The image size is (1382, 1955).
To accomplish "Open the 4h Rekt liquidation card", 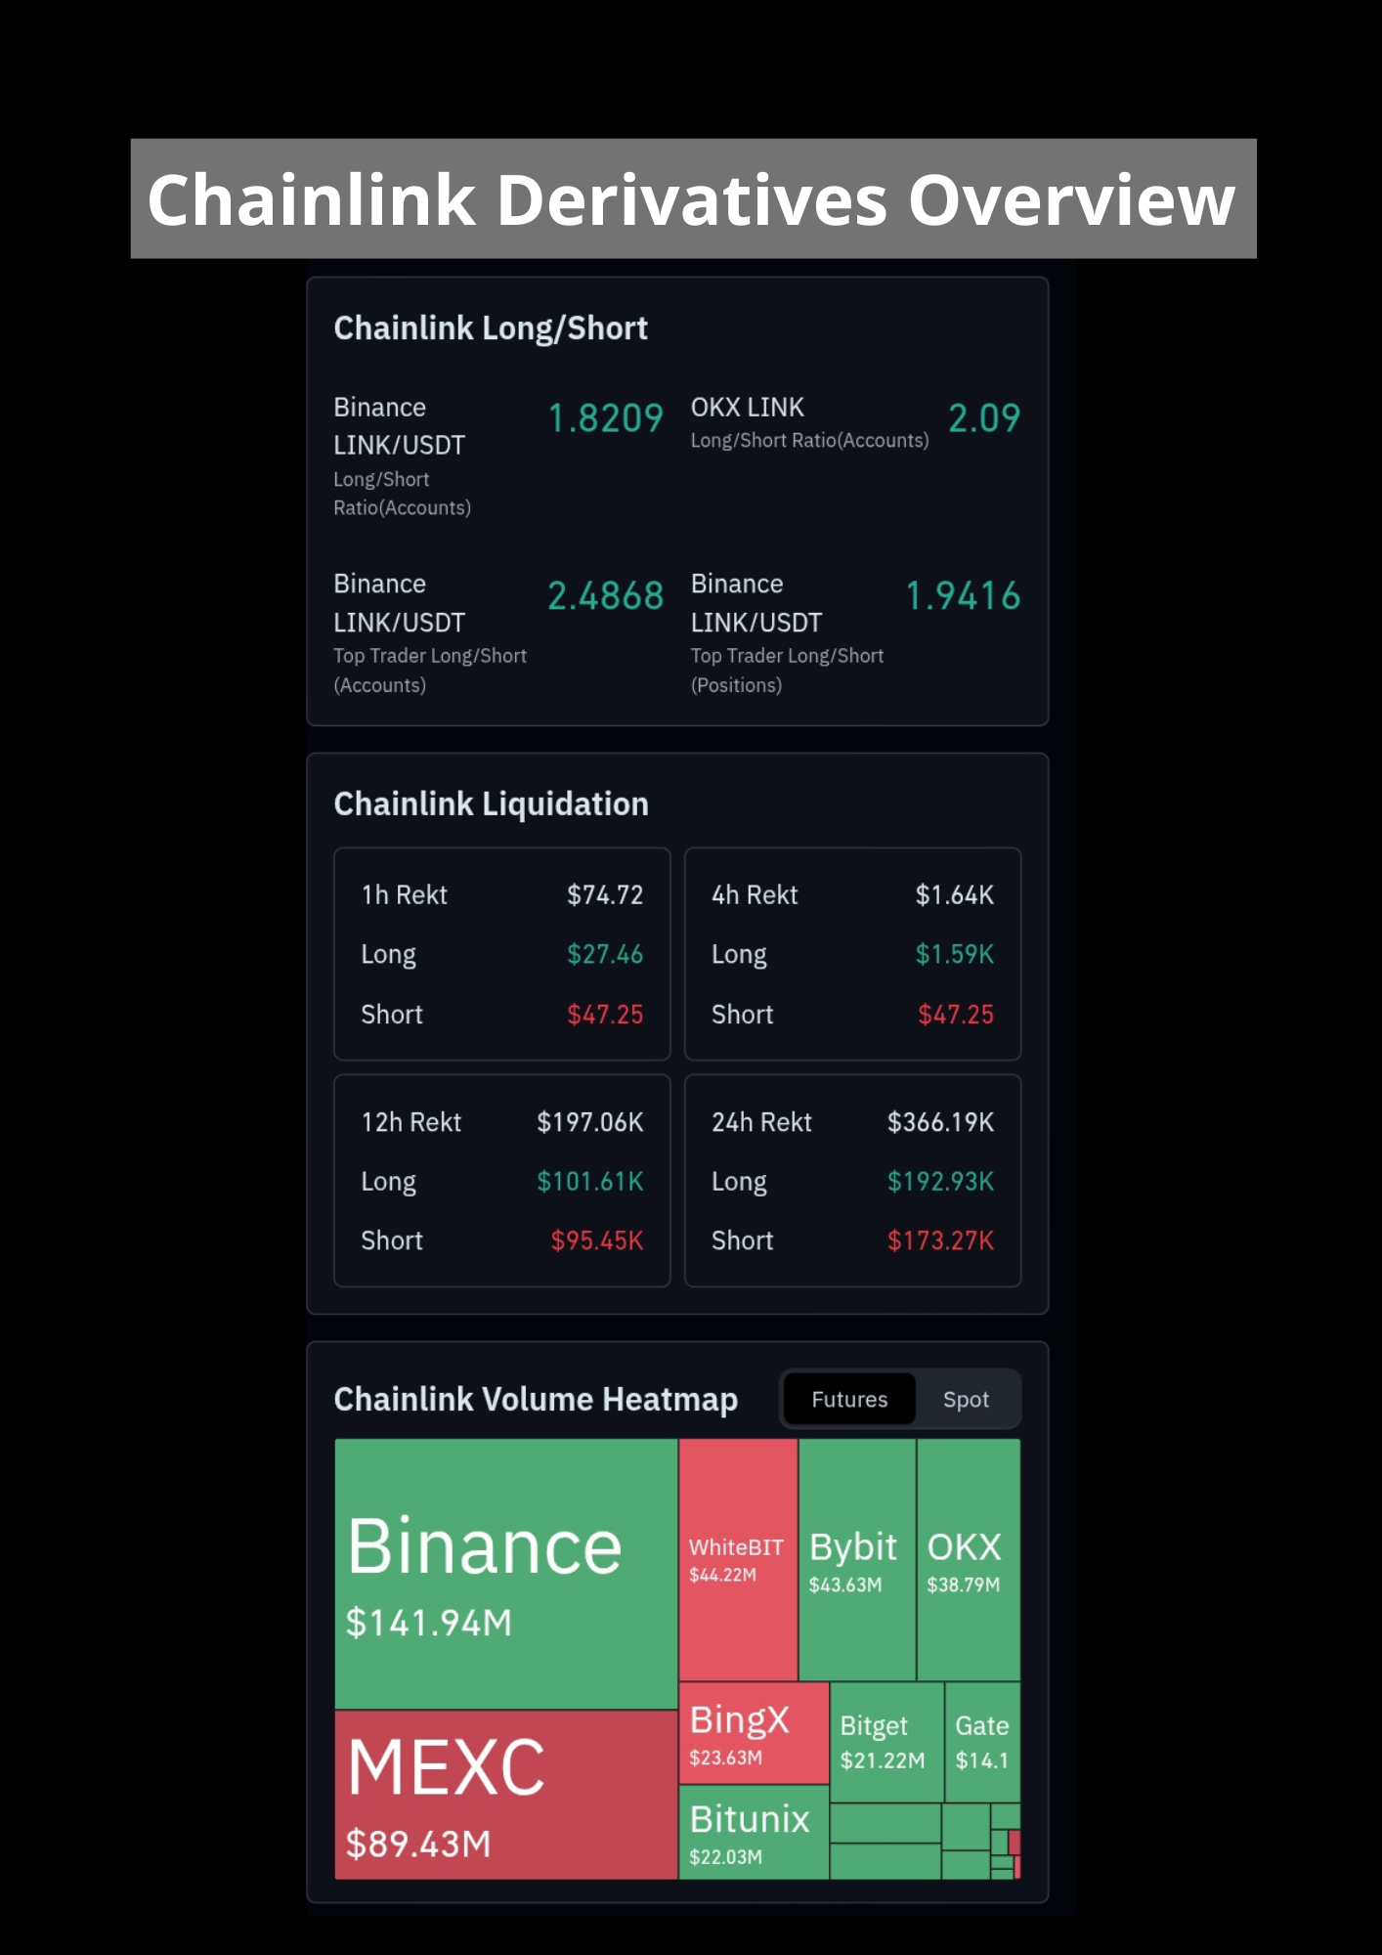I will click(x=852, y=954).
